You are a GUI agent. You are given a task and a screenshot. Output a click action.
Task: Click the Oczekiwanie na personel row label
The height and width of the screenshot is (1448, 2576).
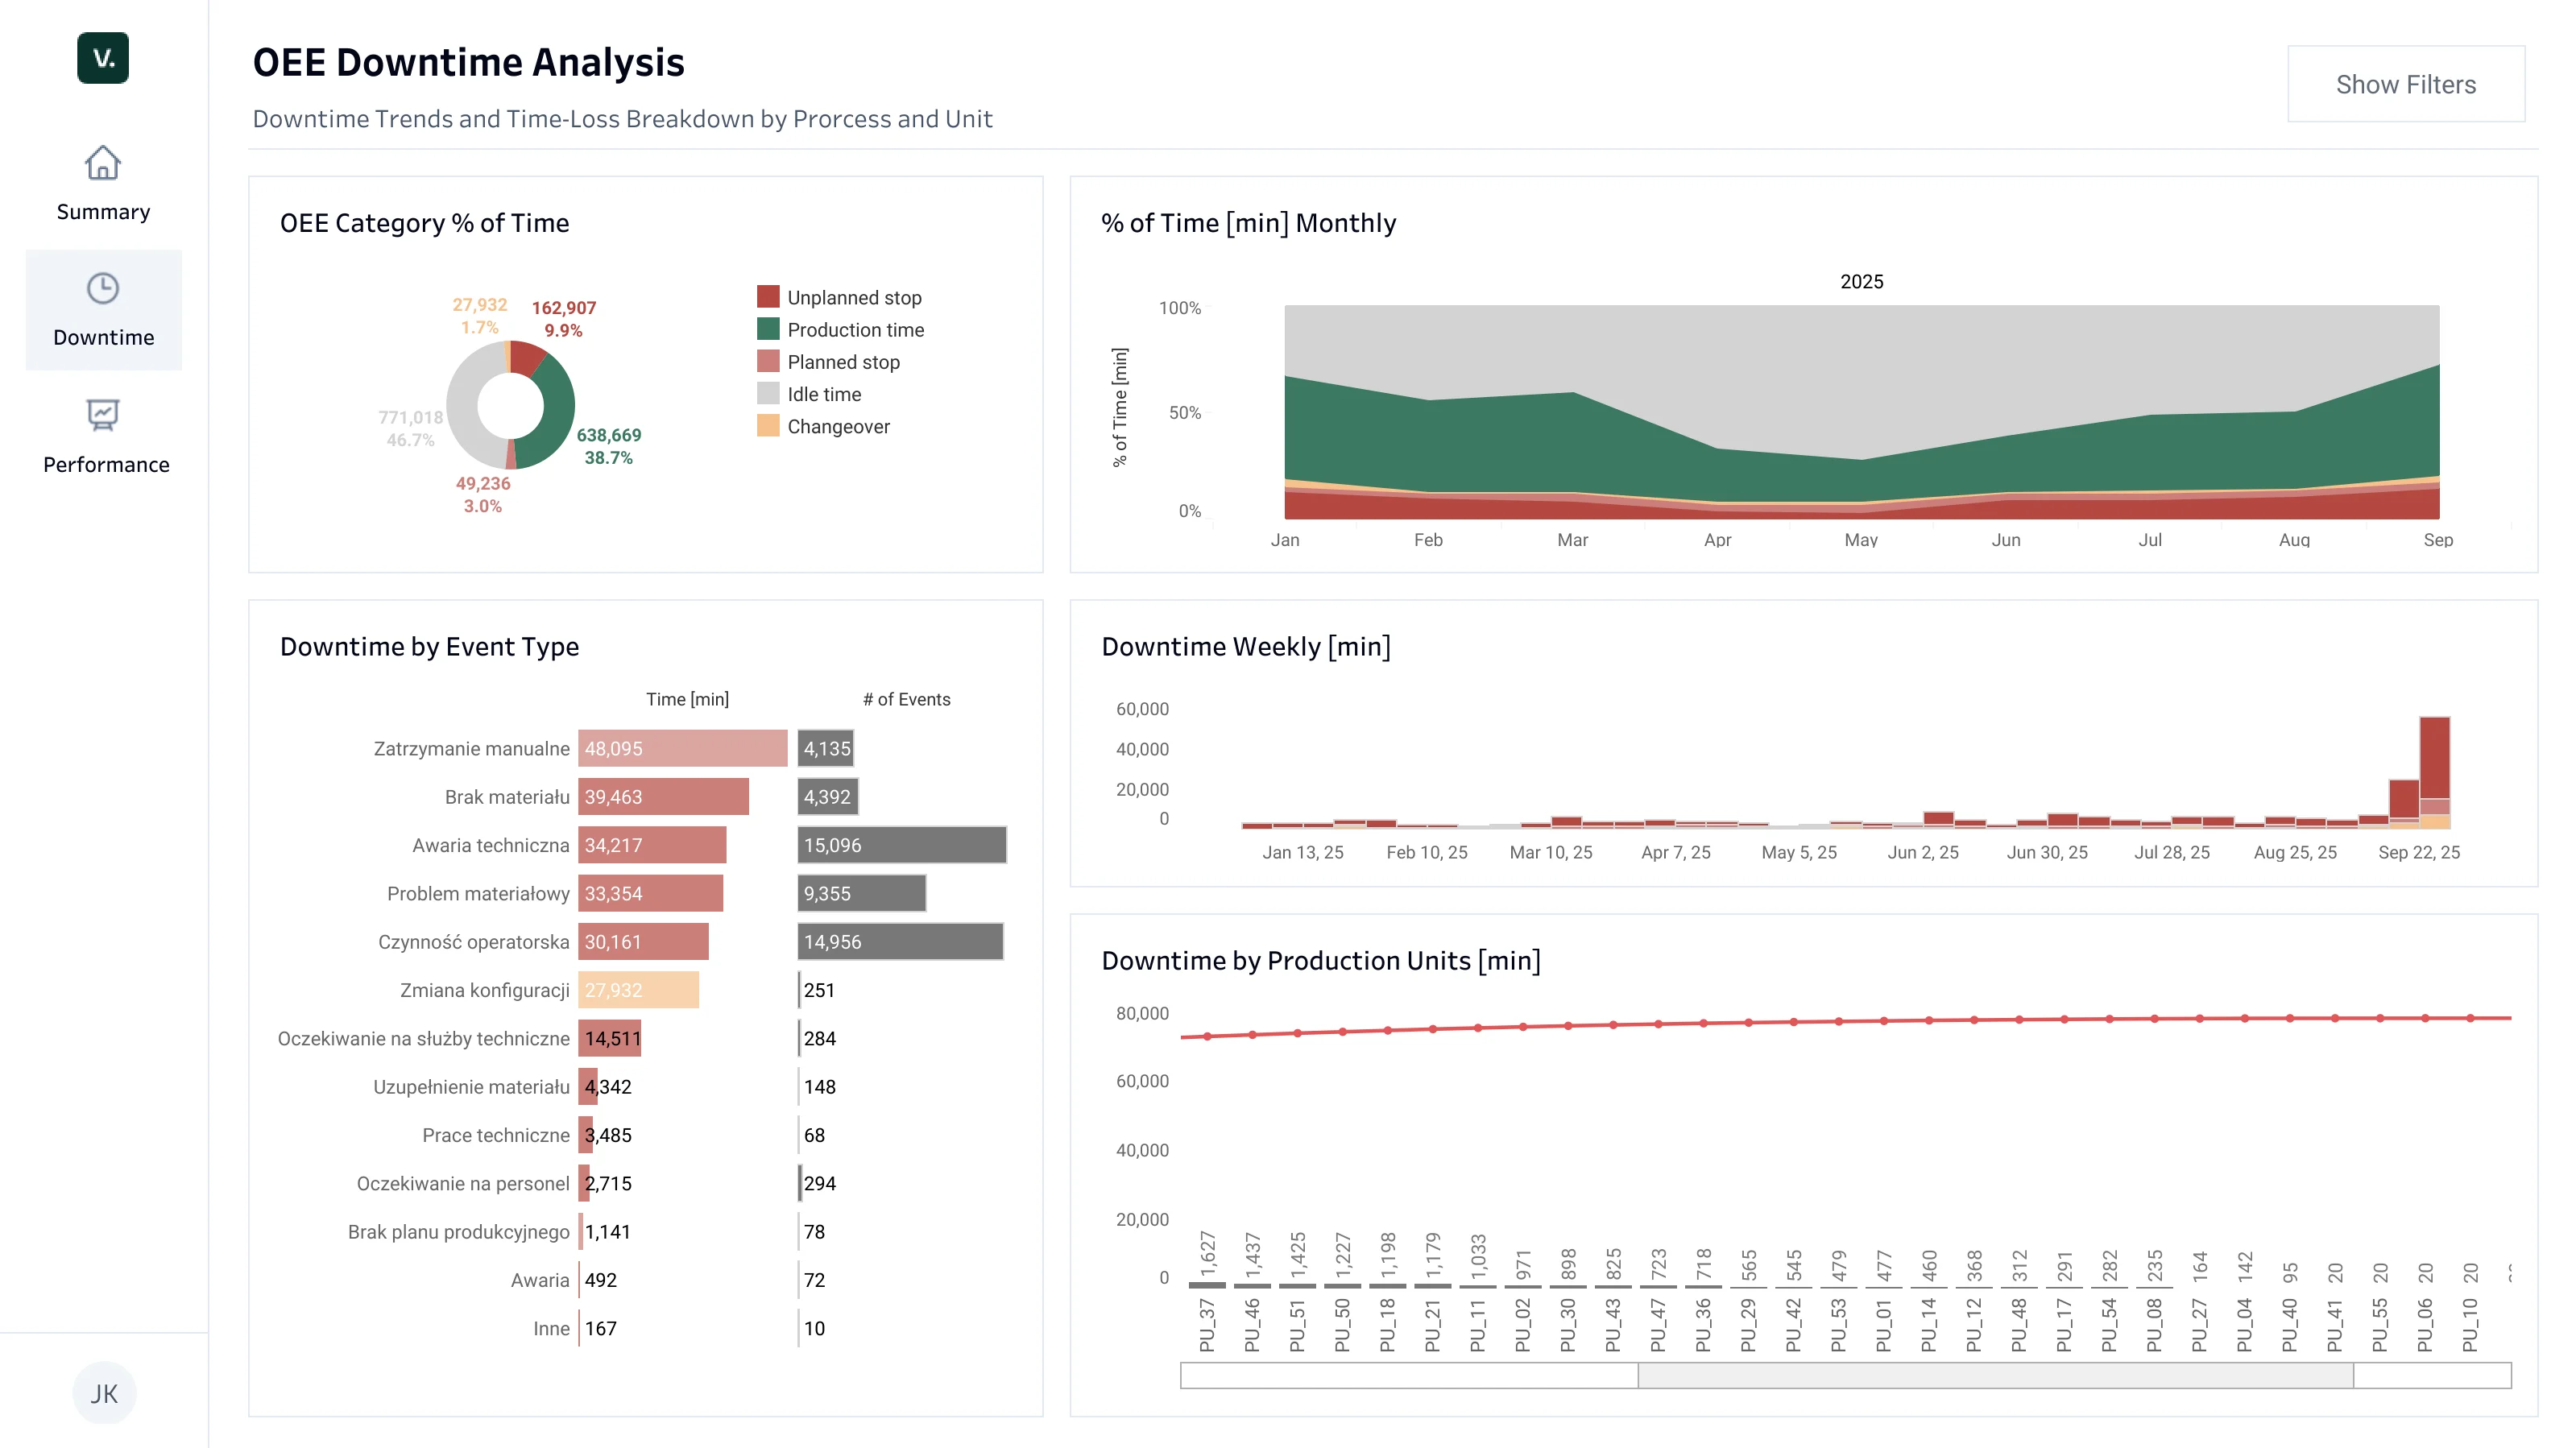coord(463,1183)
